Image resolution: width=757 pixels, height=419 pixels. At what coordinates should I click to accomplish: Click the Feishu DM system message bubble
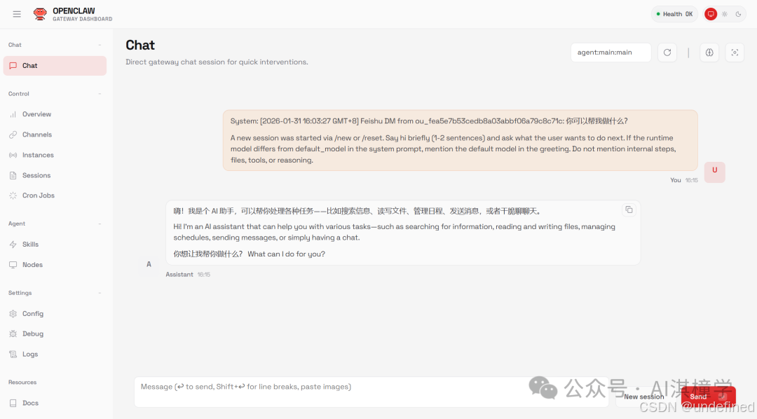click(x=460, y=140)
